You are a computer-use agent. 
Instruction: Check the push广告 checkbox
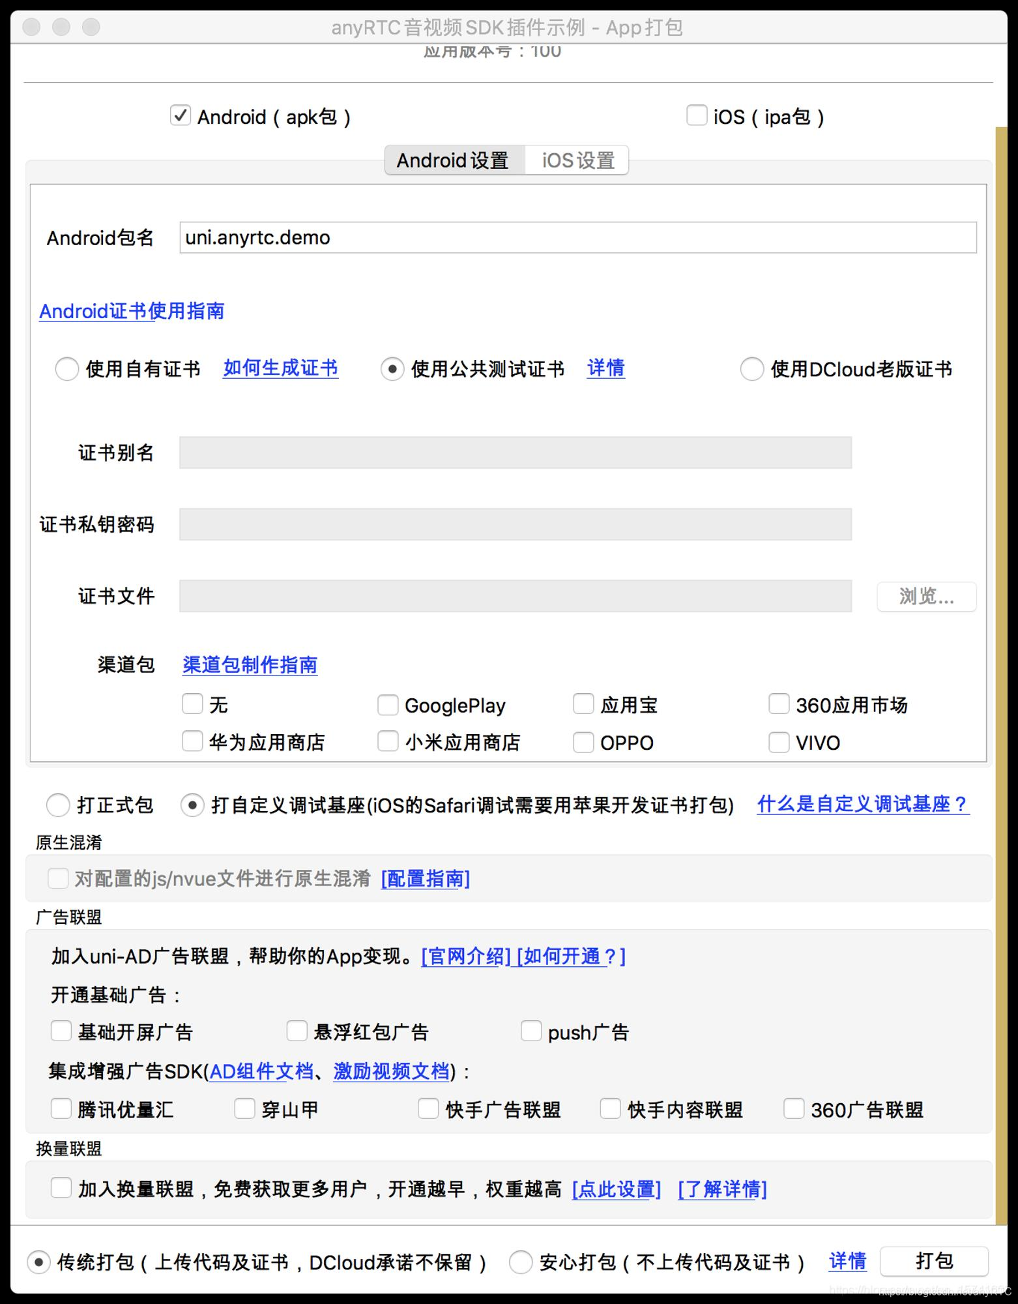(x=531, y=1031)
